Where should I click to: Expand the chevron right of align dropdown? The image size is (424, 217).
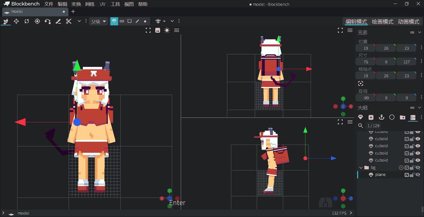point(172,21)
